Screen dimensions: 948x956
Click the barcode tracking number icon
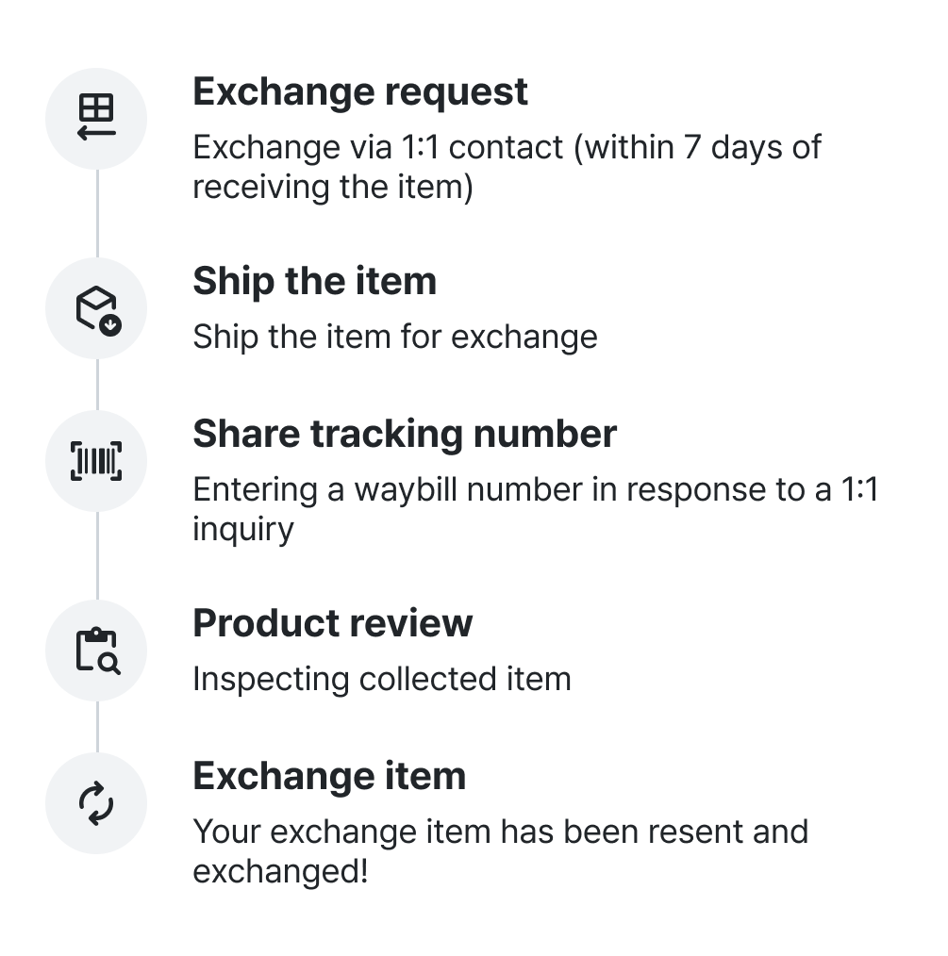point(96,461)
